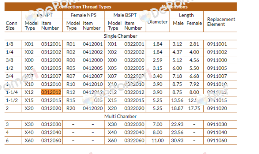Click item number 0312020

coord(51,108)
